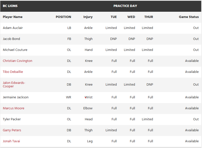Select Garry Peters player link
The width and height of the screenshot is (202, 148).
(x=12, y=130)
